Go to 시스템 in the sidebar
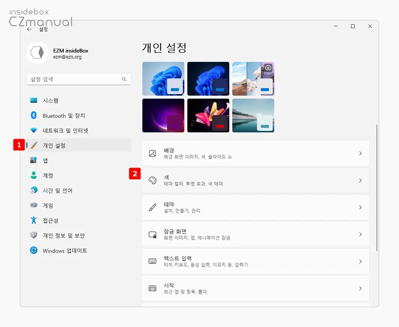 (x=51, y=100)
